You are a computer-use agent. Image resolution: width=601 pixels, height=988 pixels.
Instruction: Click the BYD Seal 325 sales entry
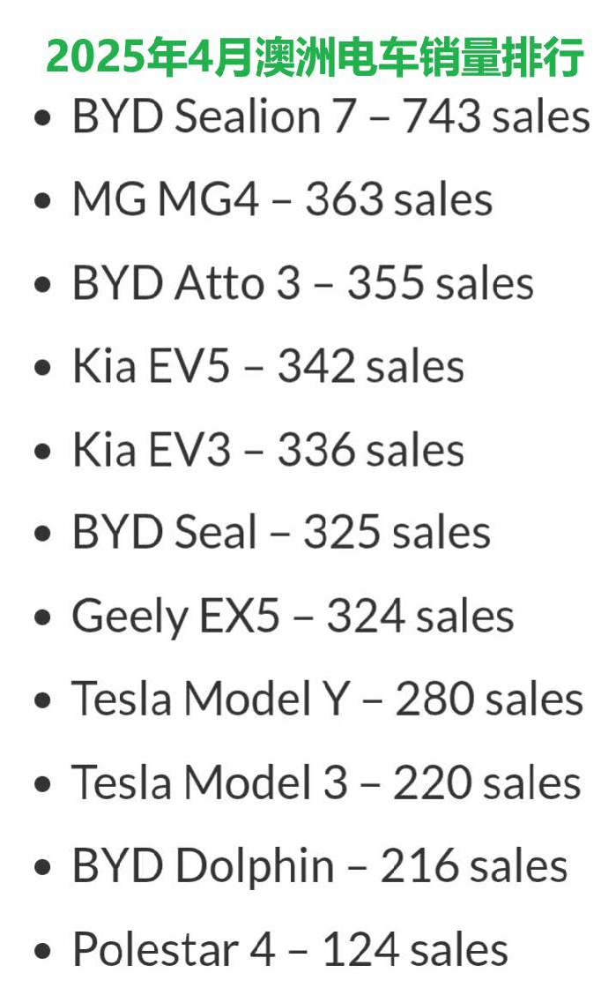(x=281, y=533)
